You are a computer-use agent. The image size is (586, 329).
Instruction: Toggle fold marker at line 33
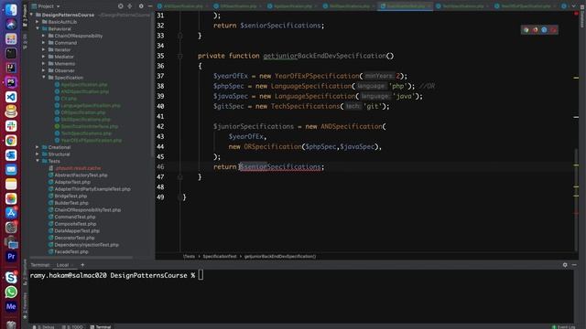[180, 36]
